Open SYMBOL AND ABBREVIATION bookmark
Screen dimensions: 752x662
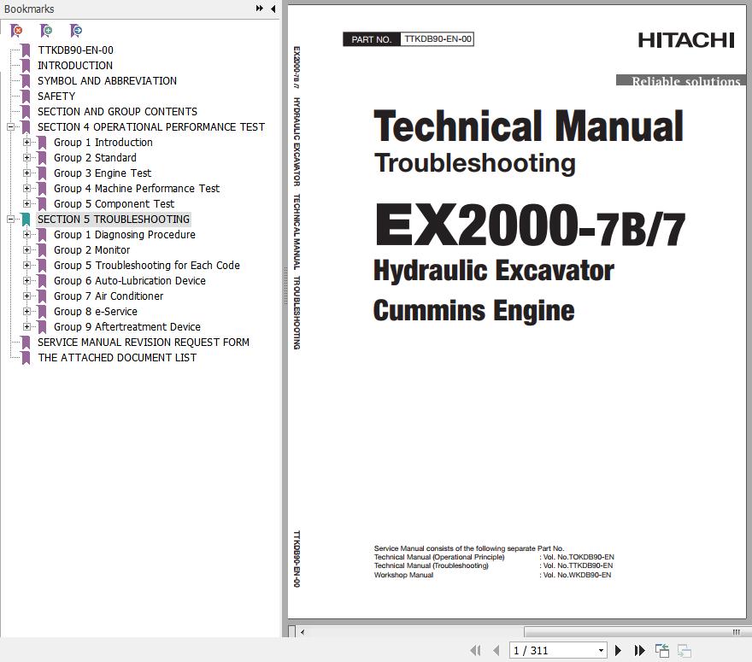[x=107, y=81]
